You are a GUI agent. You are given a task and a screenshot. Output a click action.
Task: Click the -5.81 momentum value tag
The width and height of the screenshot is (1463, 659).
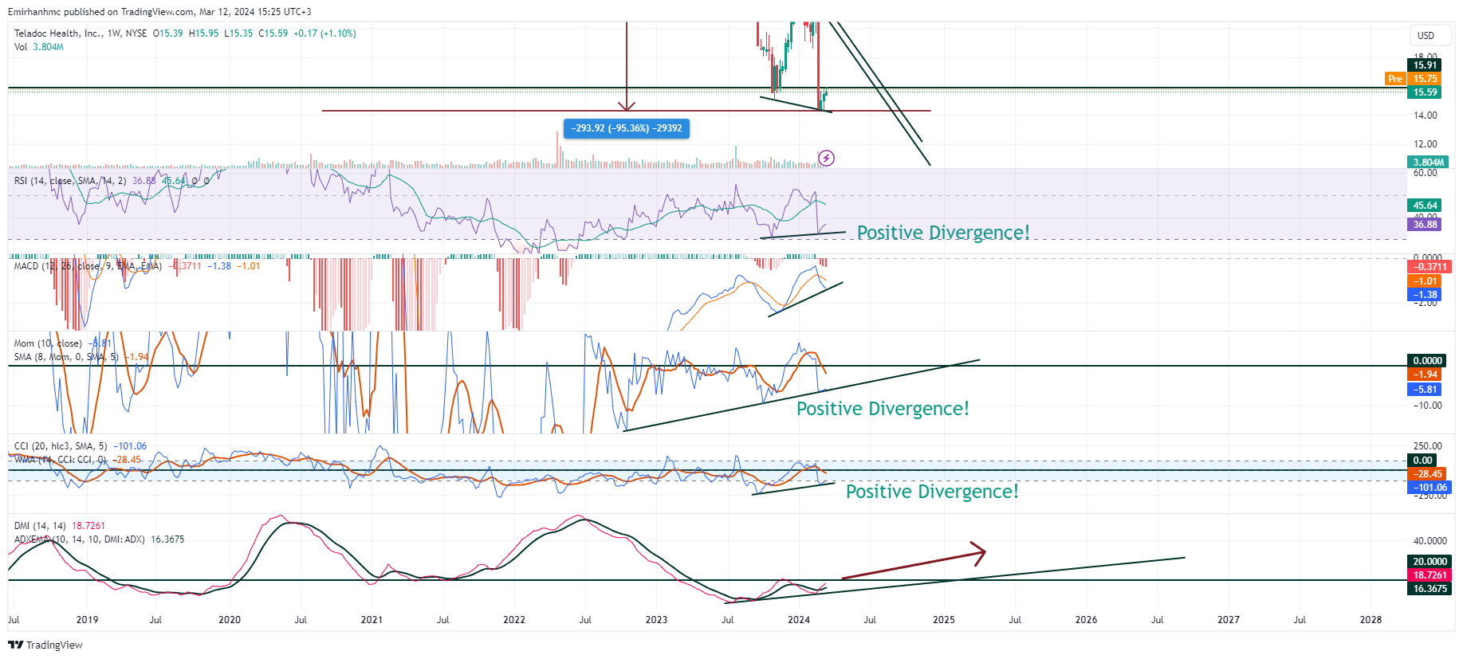[x=1425, y=390]
